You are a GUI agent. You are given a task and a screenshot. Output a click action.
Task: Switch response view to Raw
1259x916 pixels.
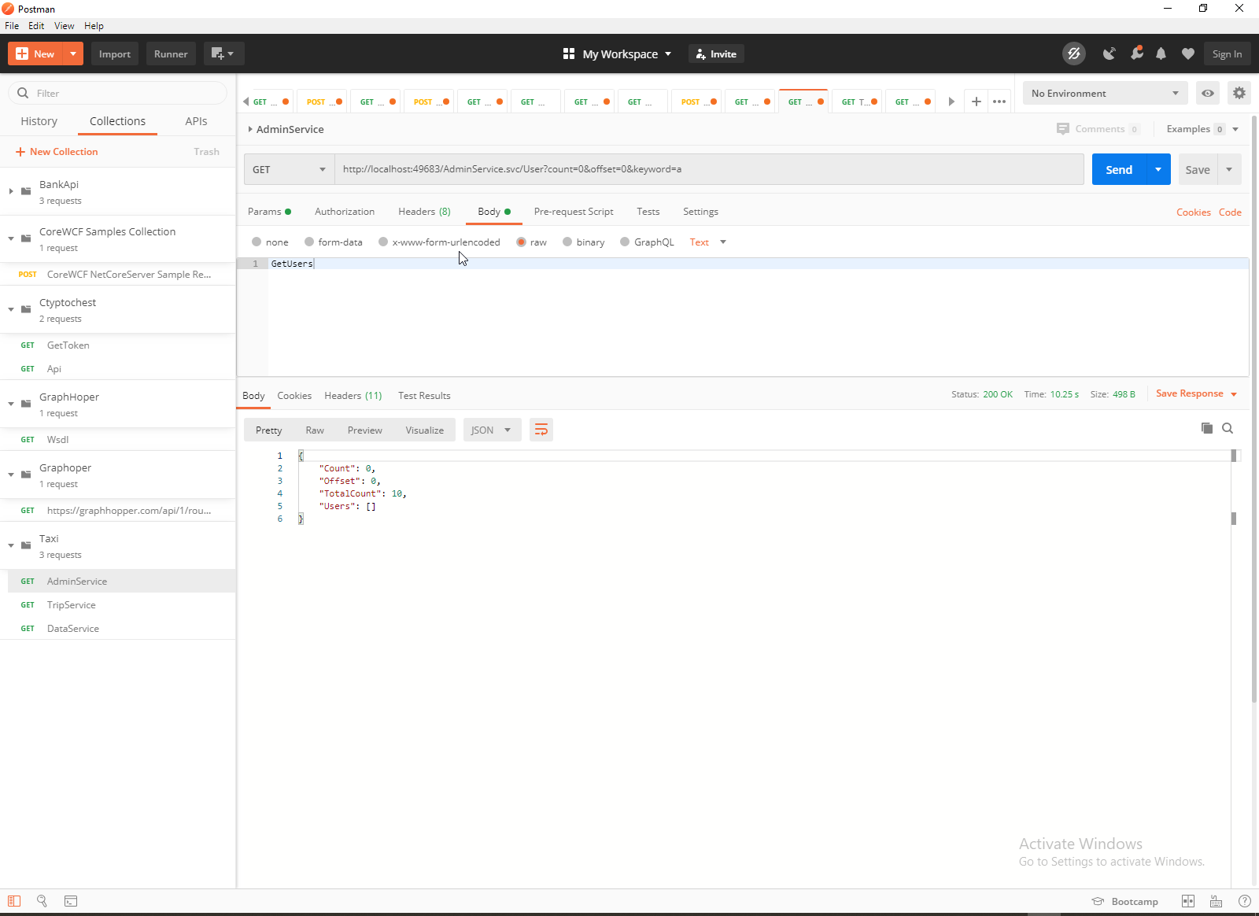(315, 430)
